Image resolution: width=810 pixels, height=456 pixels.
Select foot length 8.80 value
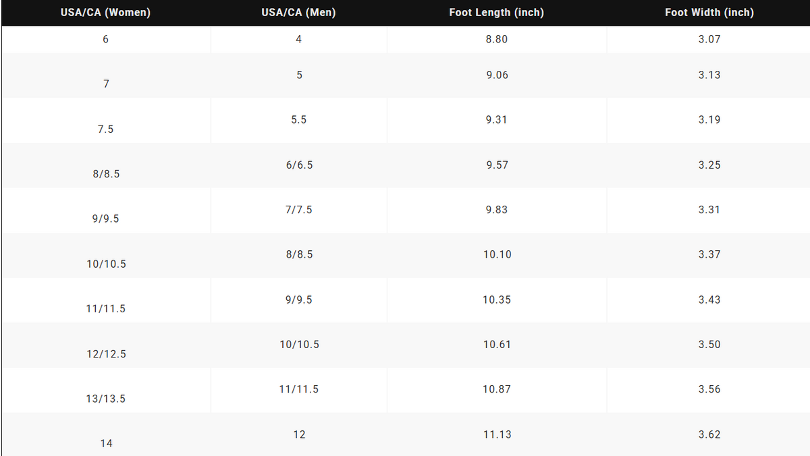497,39
